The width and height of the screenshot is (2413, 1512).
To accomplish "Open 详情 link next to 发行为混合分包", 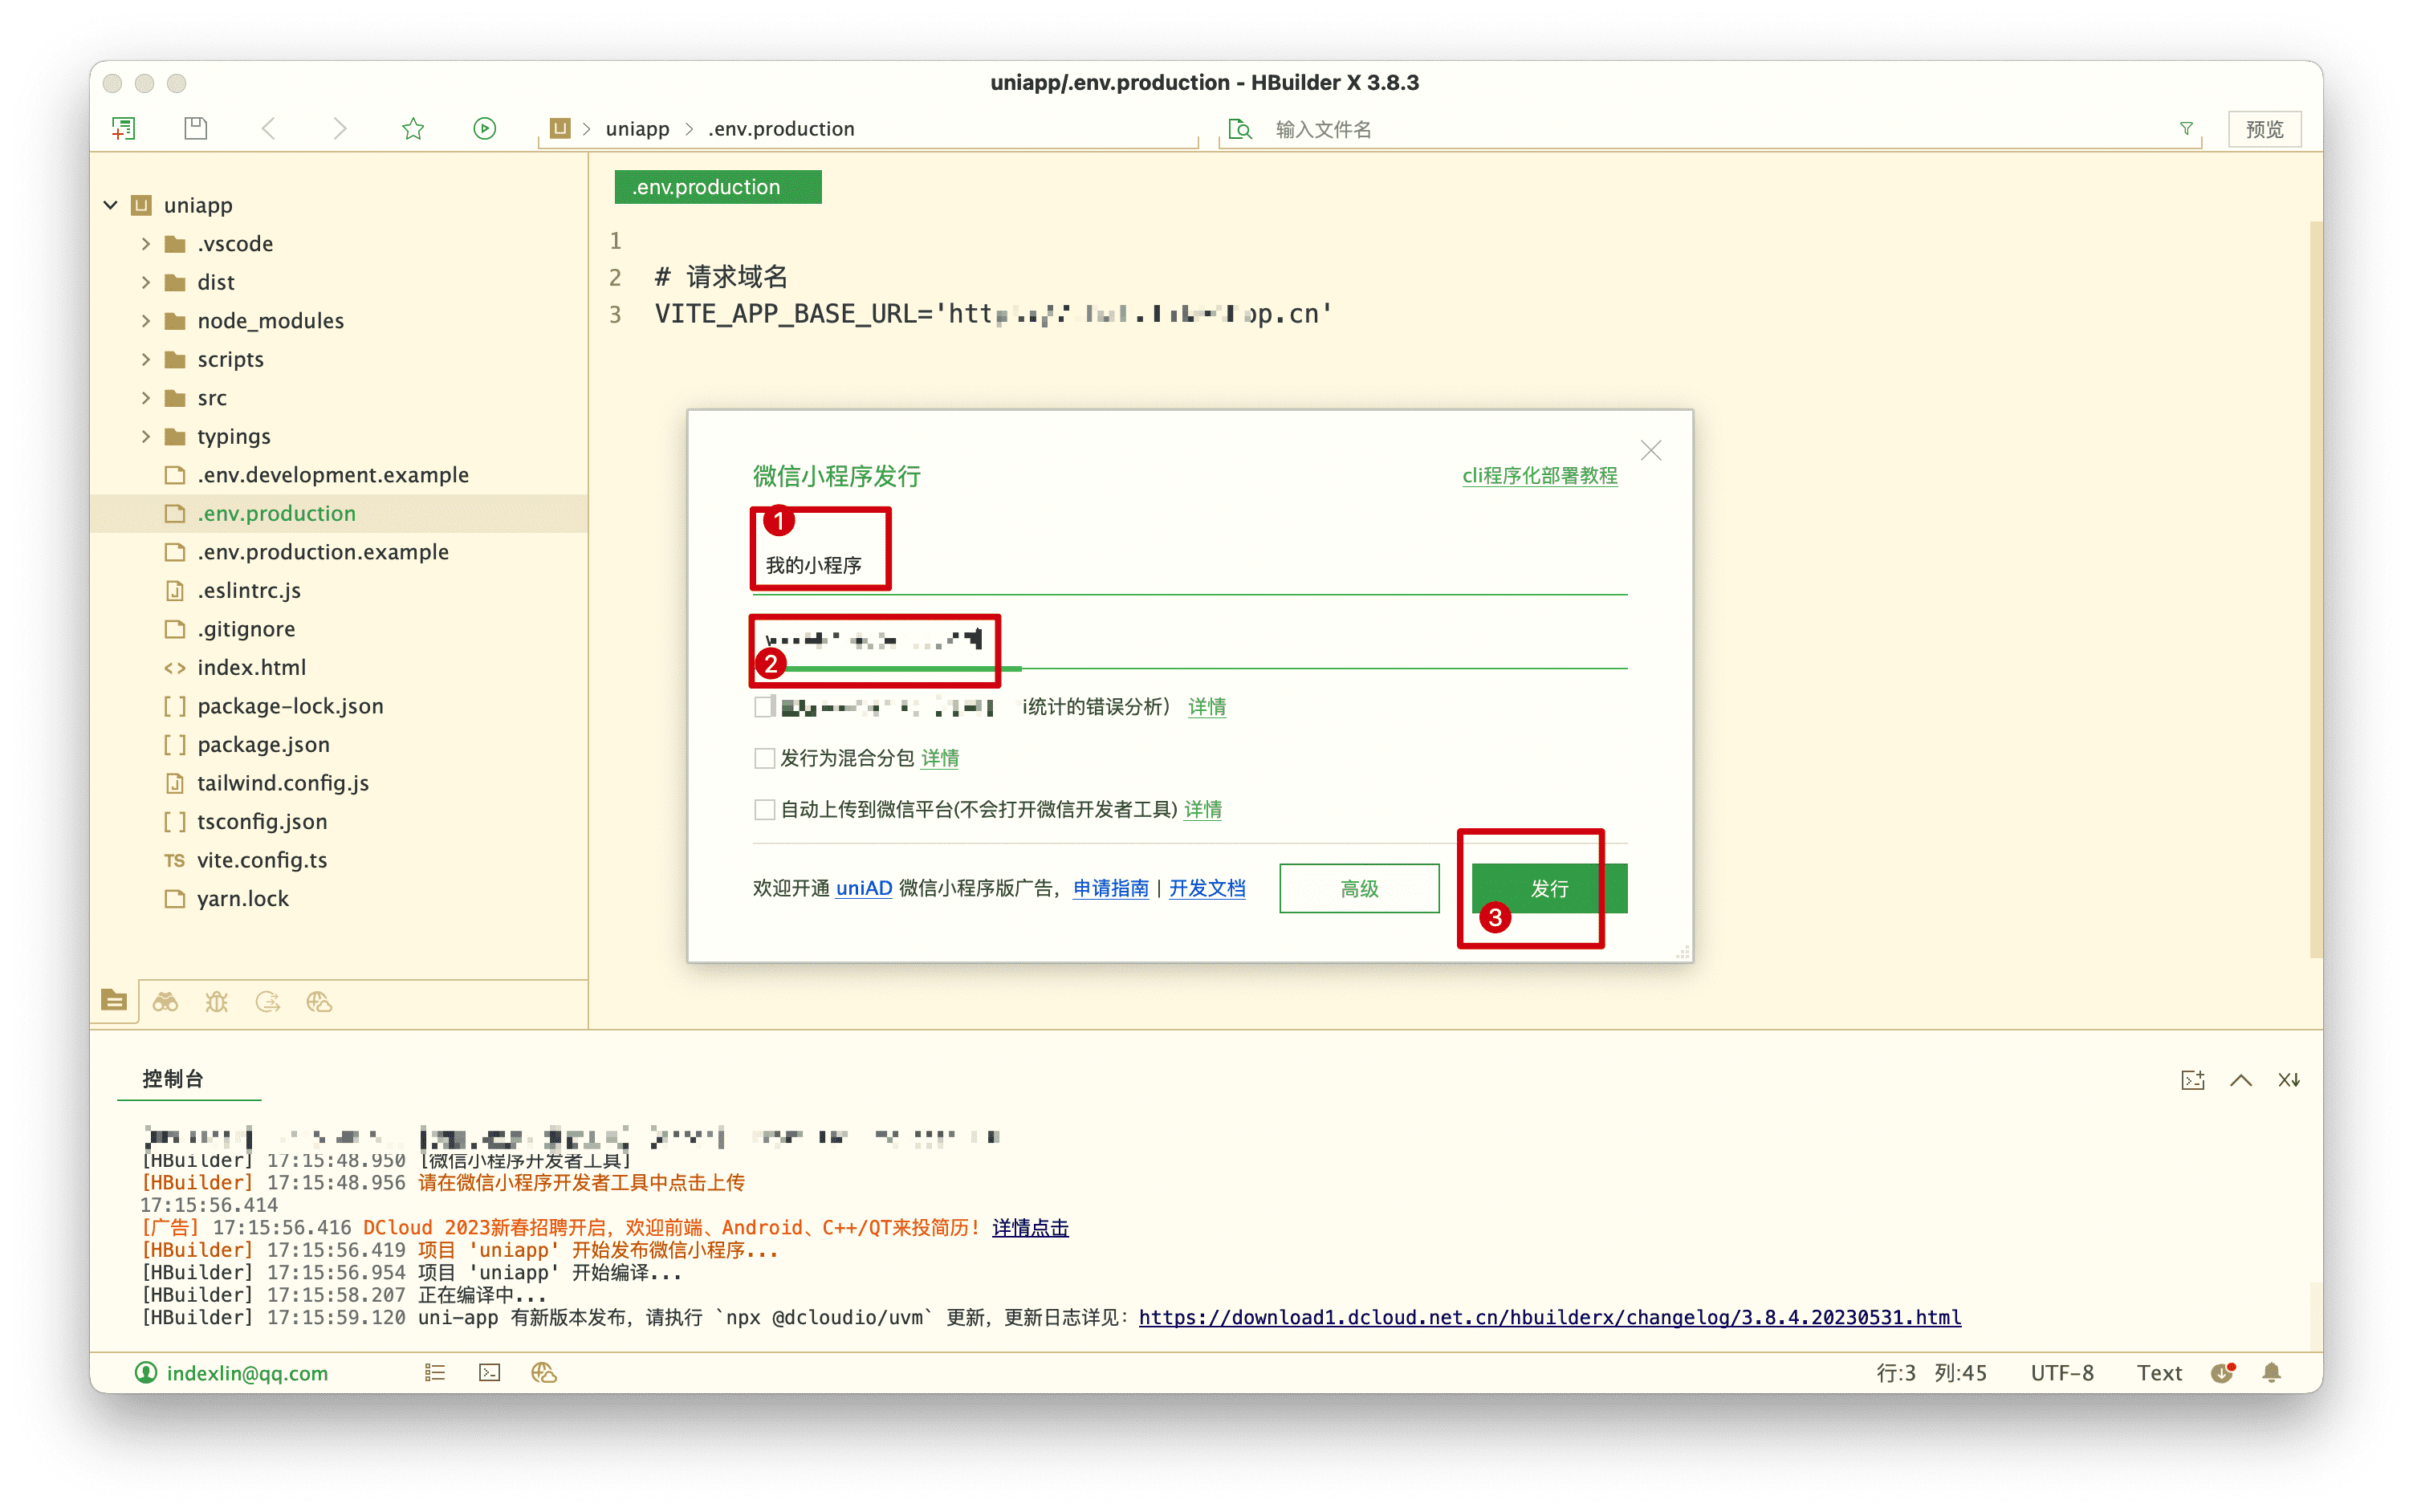I will [x=939, y=758].
